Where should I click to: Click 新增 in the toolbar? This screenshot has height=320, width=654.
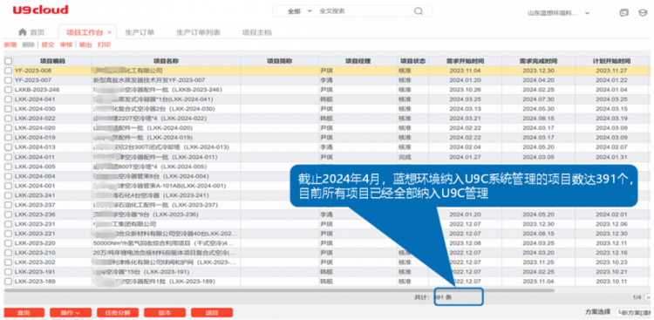(10, 44)
